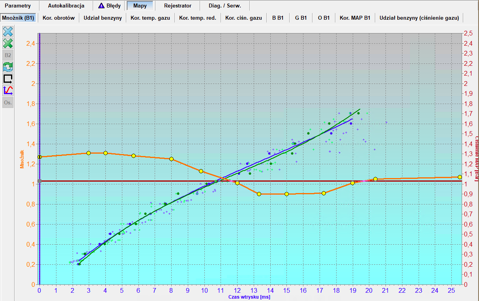479x301 pixels.
Task: Click rightmost yellow point on orange curve
Action: pos(460,177)
